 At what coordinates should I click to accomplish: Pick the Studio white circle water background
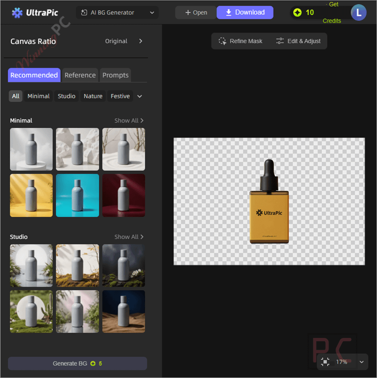tap(31, 266)
